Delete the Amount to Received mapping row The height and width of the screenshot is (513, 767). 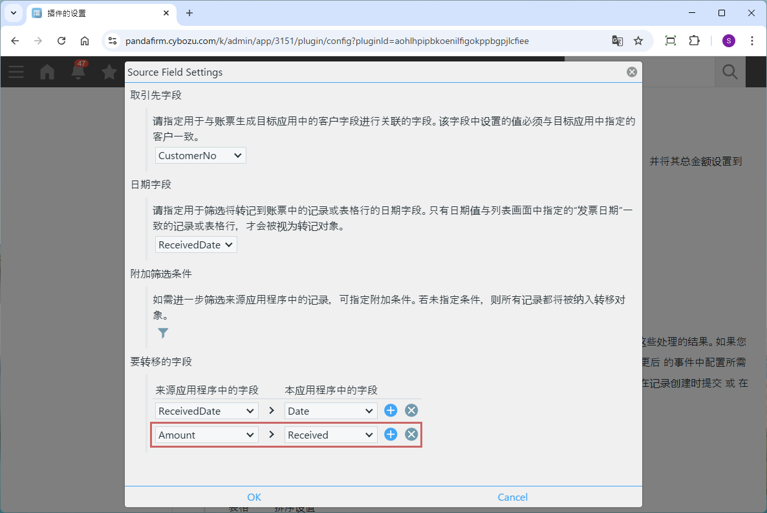411,435
